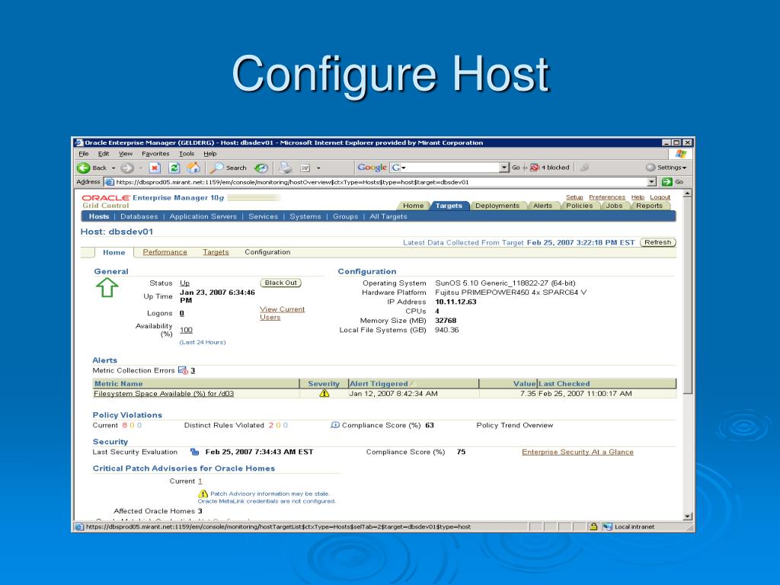
Task: Click the green Go arrow beside address bar
Action: 667,182
